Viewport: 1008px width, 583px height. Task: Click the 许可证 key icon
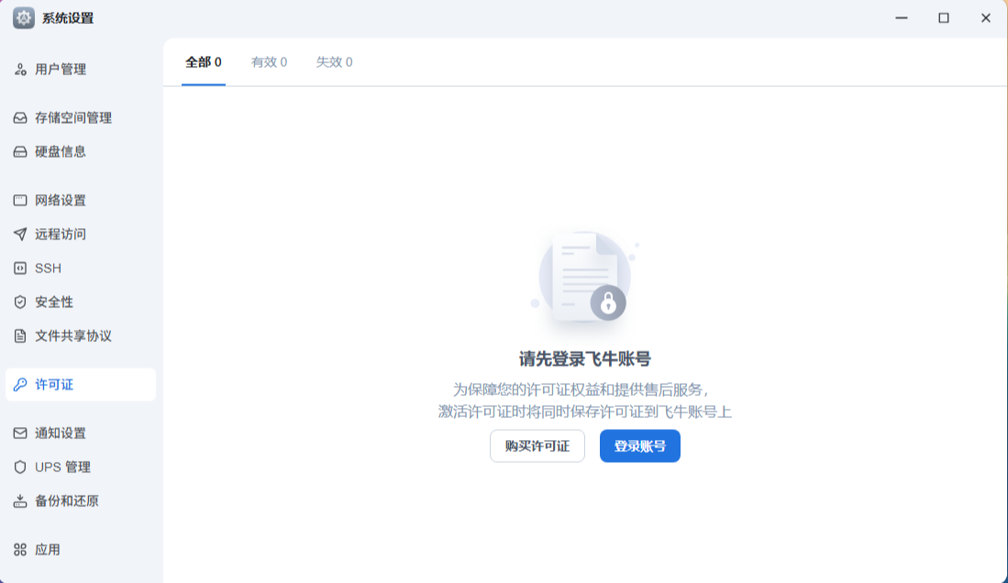point(20,384)
